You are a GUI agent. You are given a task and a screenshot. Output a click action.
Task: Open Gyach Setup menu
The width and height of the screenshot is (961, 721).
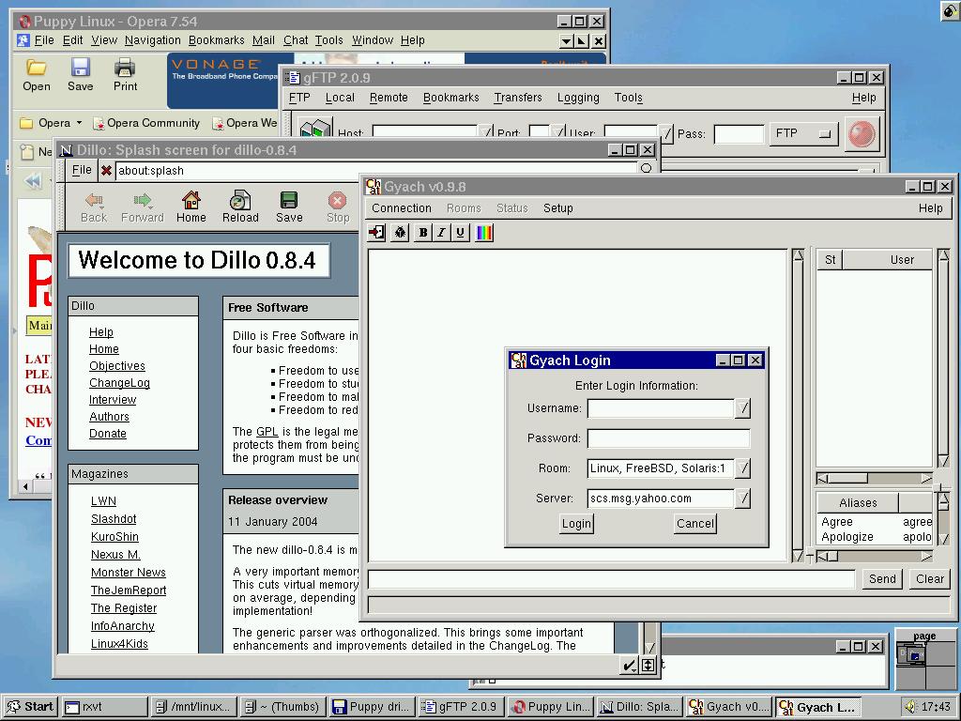(x=557, y=208)
